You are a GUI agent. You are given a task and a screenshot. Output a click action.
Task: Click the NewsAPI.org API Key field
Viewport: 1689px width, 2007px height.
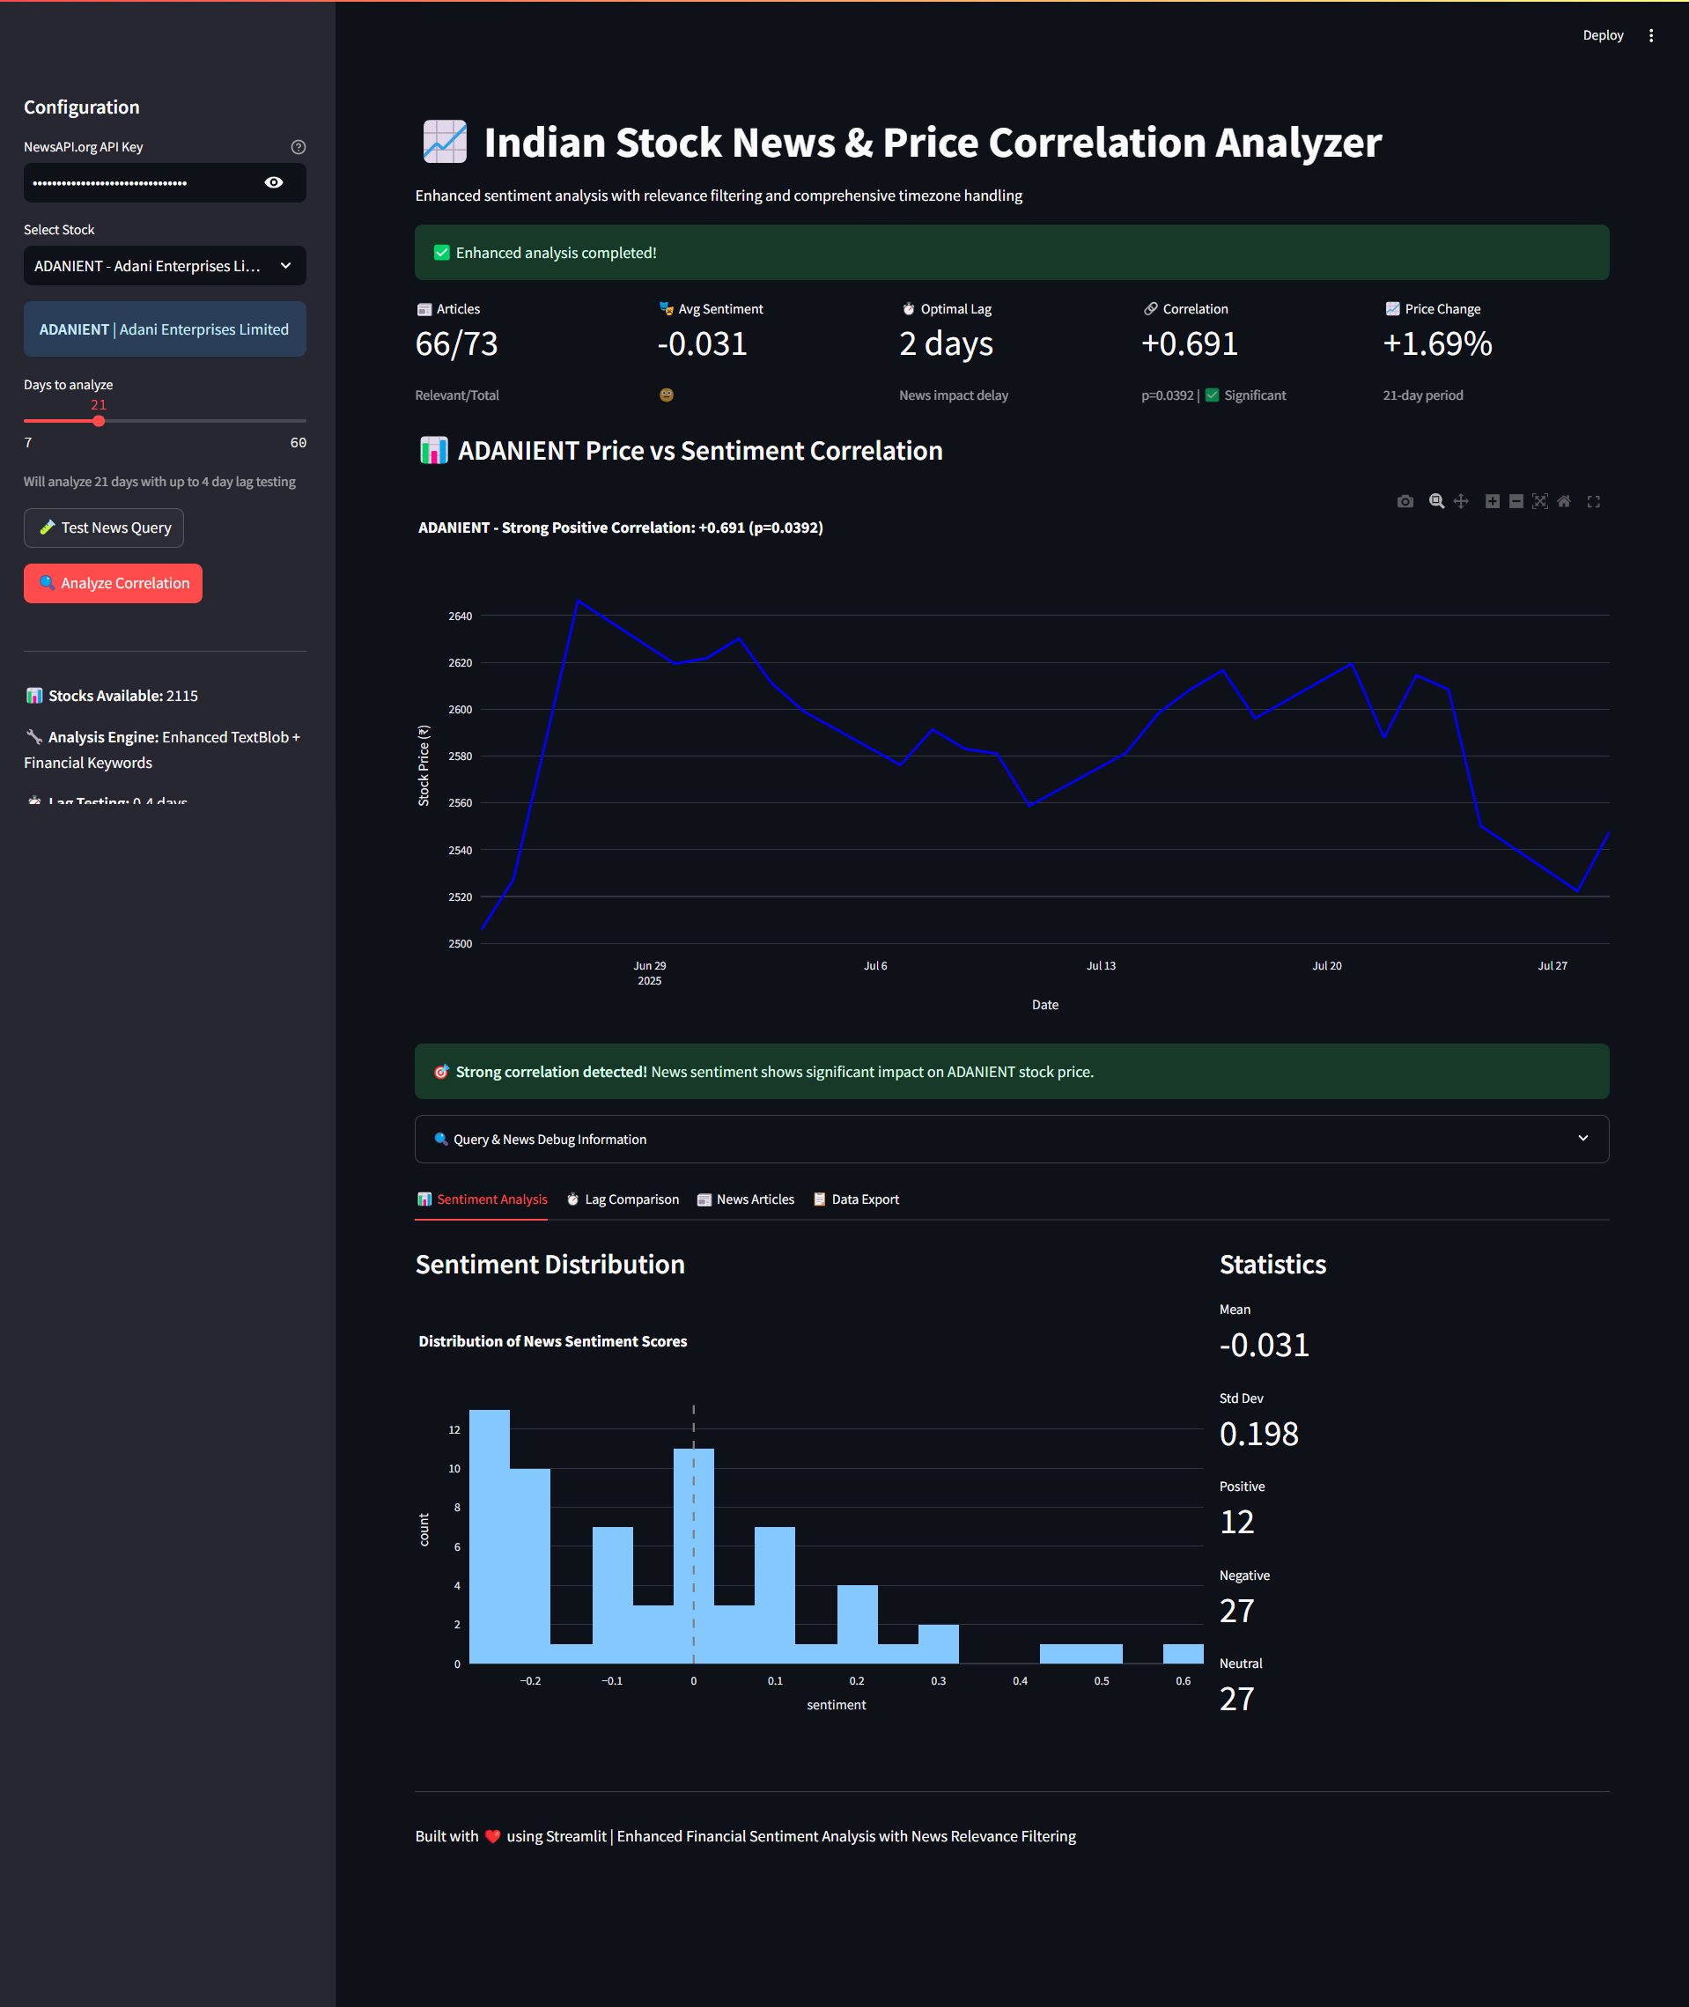coord(142,182)
